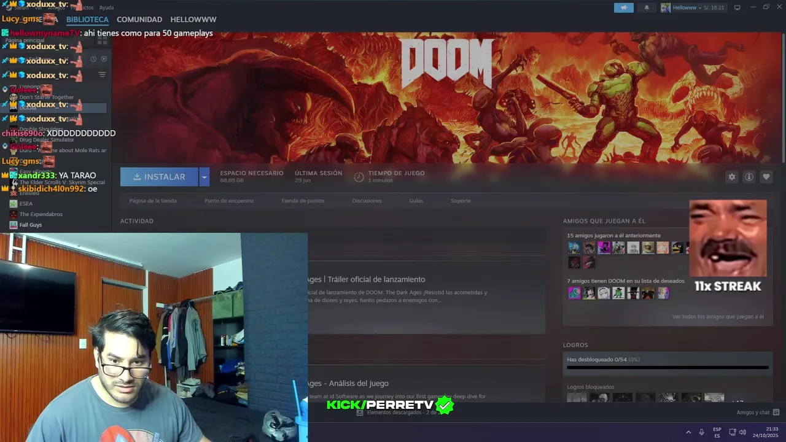
Task: Expand the install options arrow
Action: click(204, 177)
